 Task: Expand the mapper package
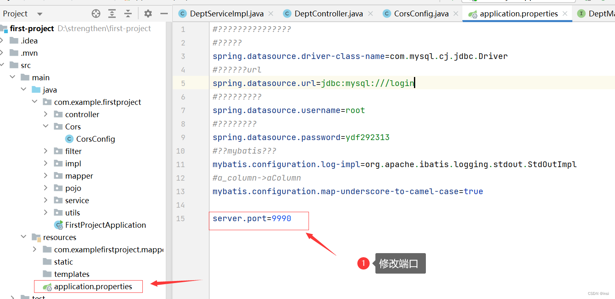(45, 175)
